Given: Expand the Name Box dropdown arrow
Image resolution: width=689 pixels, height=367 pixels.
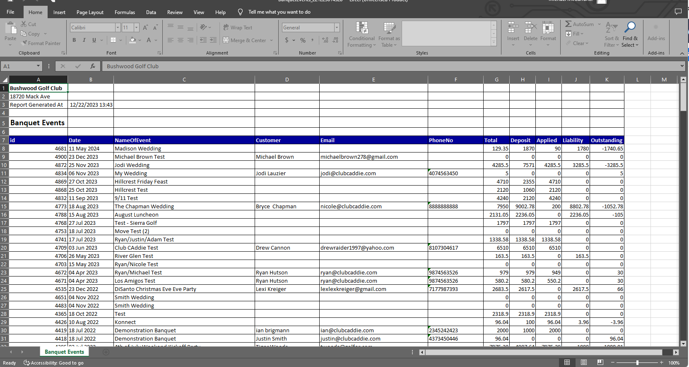Looking at the screenshot, I should [x=38, y=66].
